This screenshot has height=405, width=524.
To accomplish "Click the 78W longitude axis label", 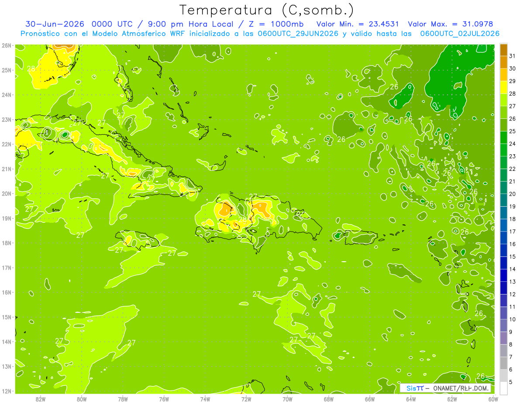I will click(123, 399).
